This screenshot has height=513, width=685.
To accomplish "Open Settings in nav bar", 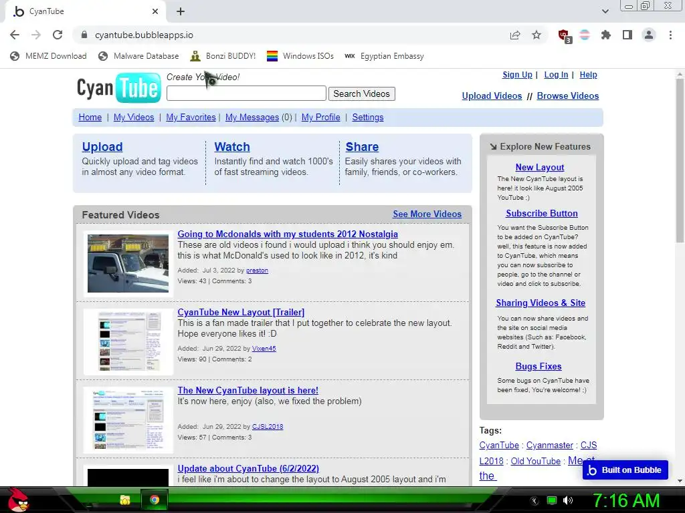I will (368, 118).
